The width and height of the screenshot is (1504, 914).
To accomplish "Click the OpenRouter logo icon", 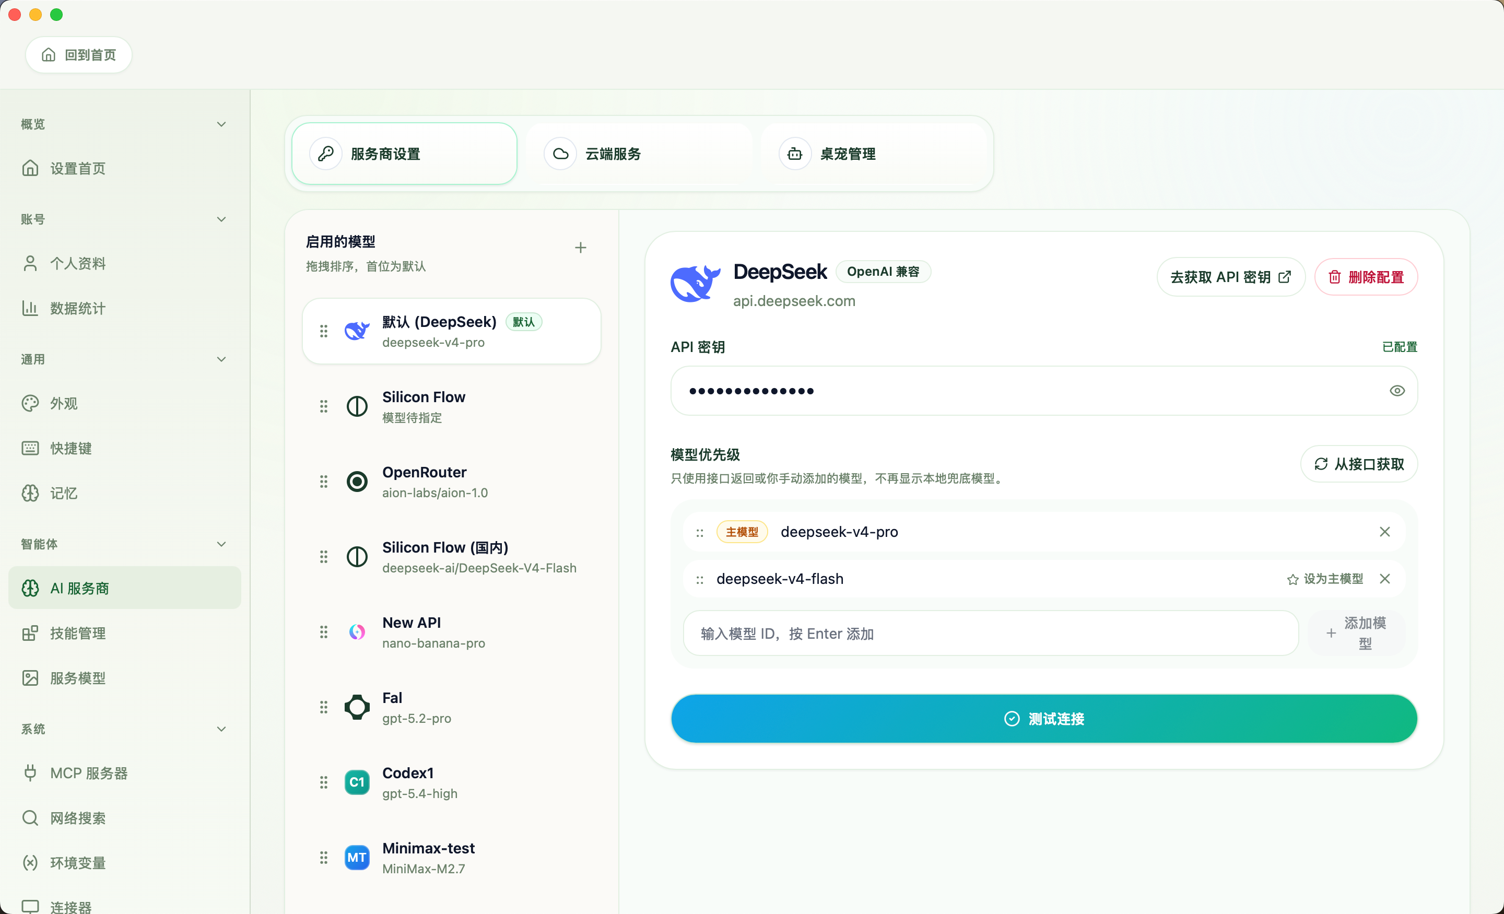I will [x=357, y=482].
